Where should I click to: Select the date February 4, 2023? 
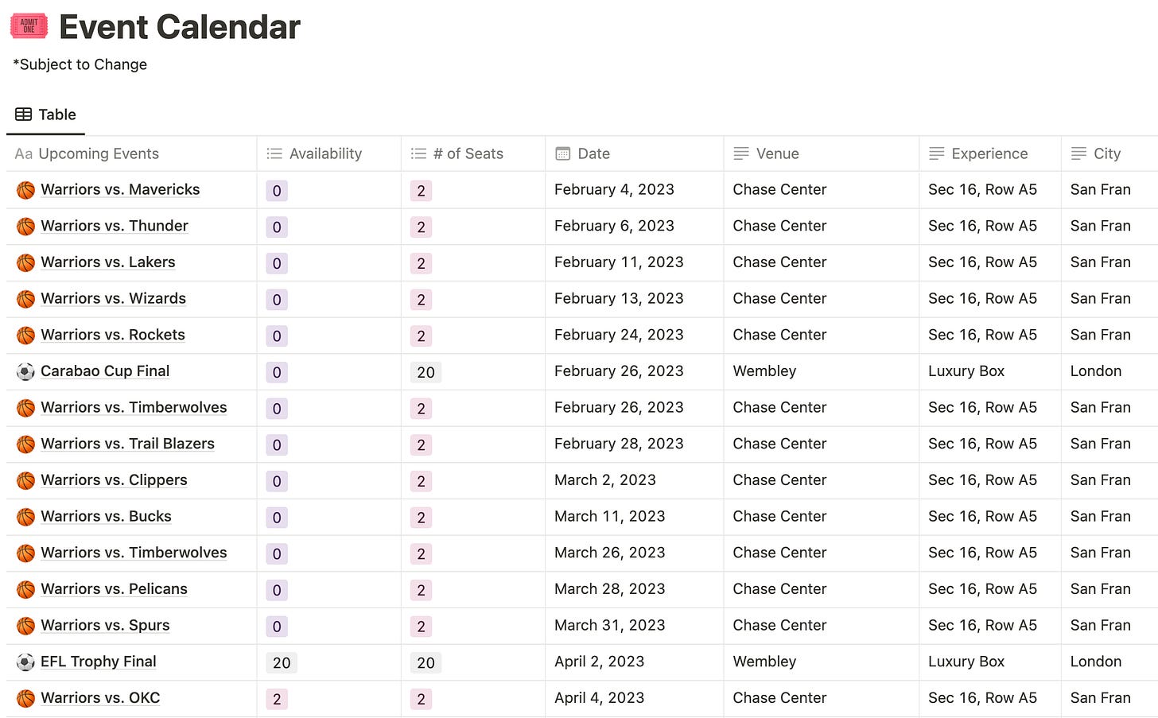point(614,189)
